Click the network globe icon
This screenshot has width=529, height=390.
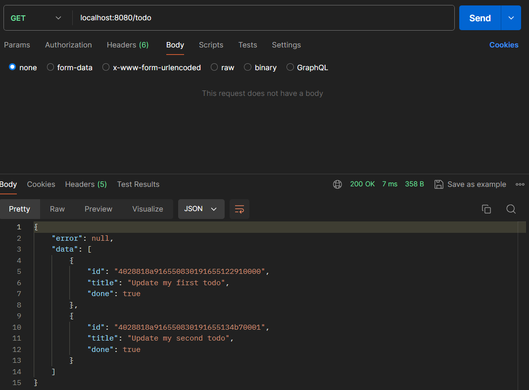tap(337, 184)
